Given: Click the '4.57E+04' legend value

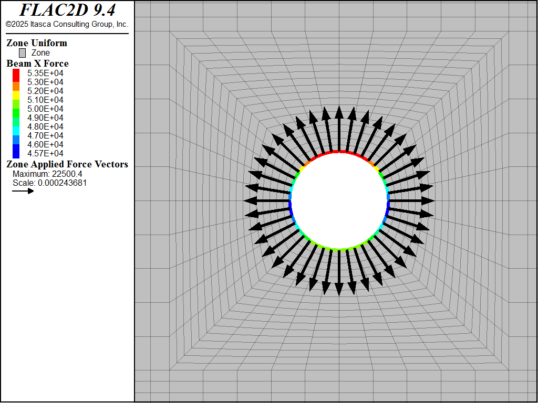Looking at the screenshot, I should coord(45,154).
